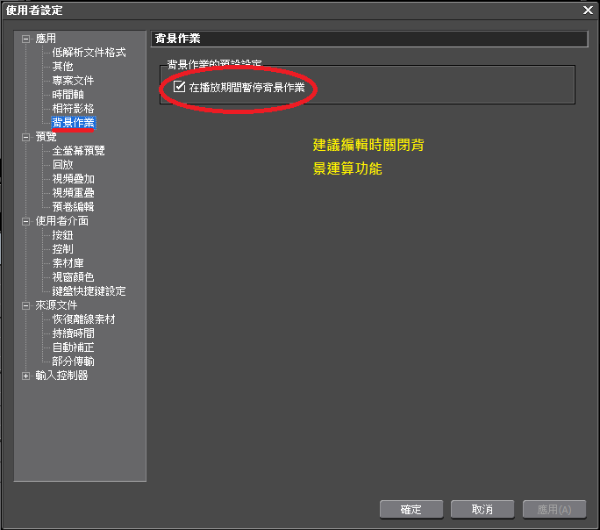Select 低解析文件格式 in settings tree
This screenshot has height=530, width=600.
[x=89, y=53]
